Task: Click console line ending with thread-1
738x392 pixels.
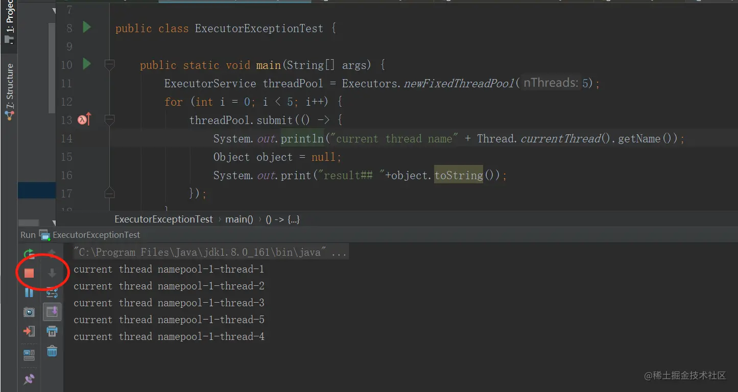Action: click(169, 269)
